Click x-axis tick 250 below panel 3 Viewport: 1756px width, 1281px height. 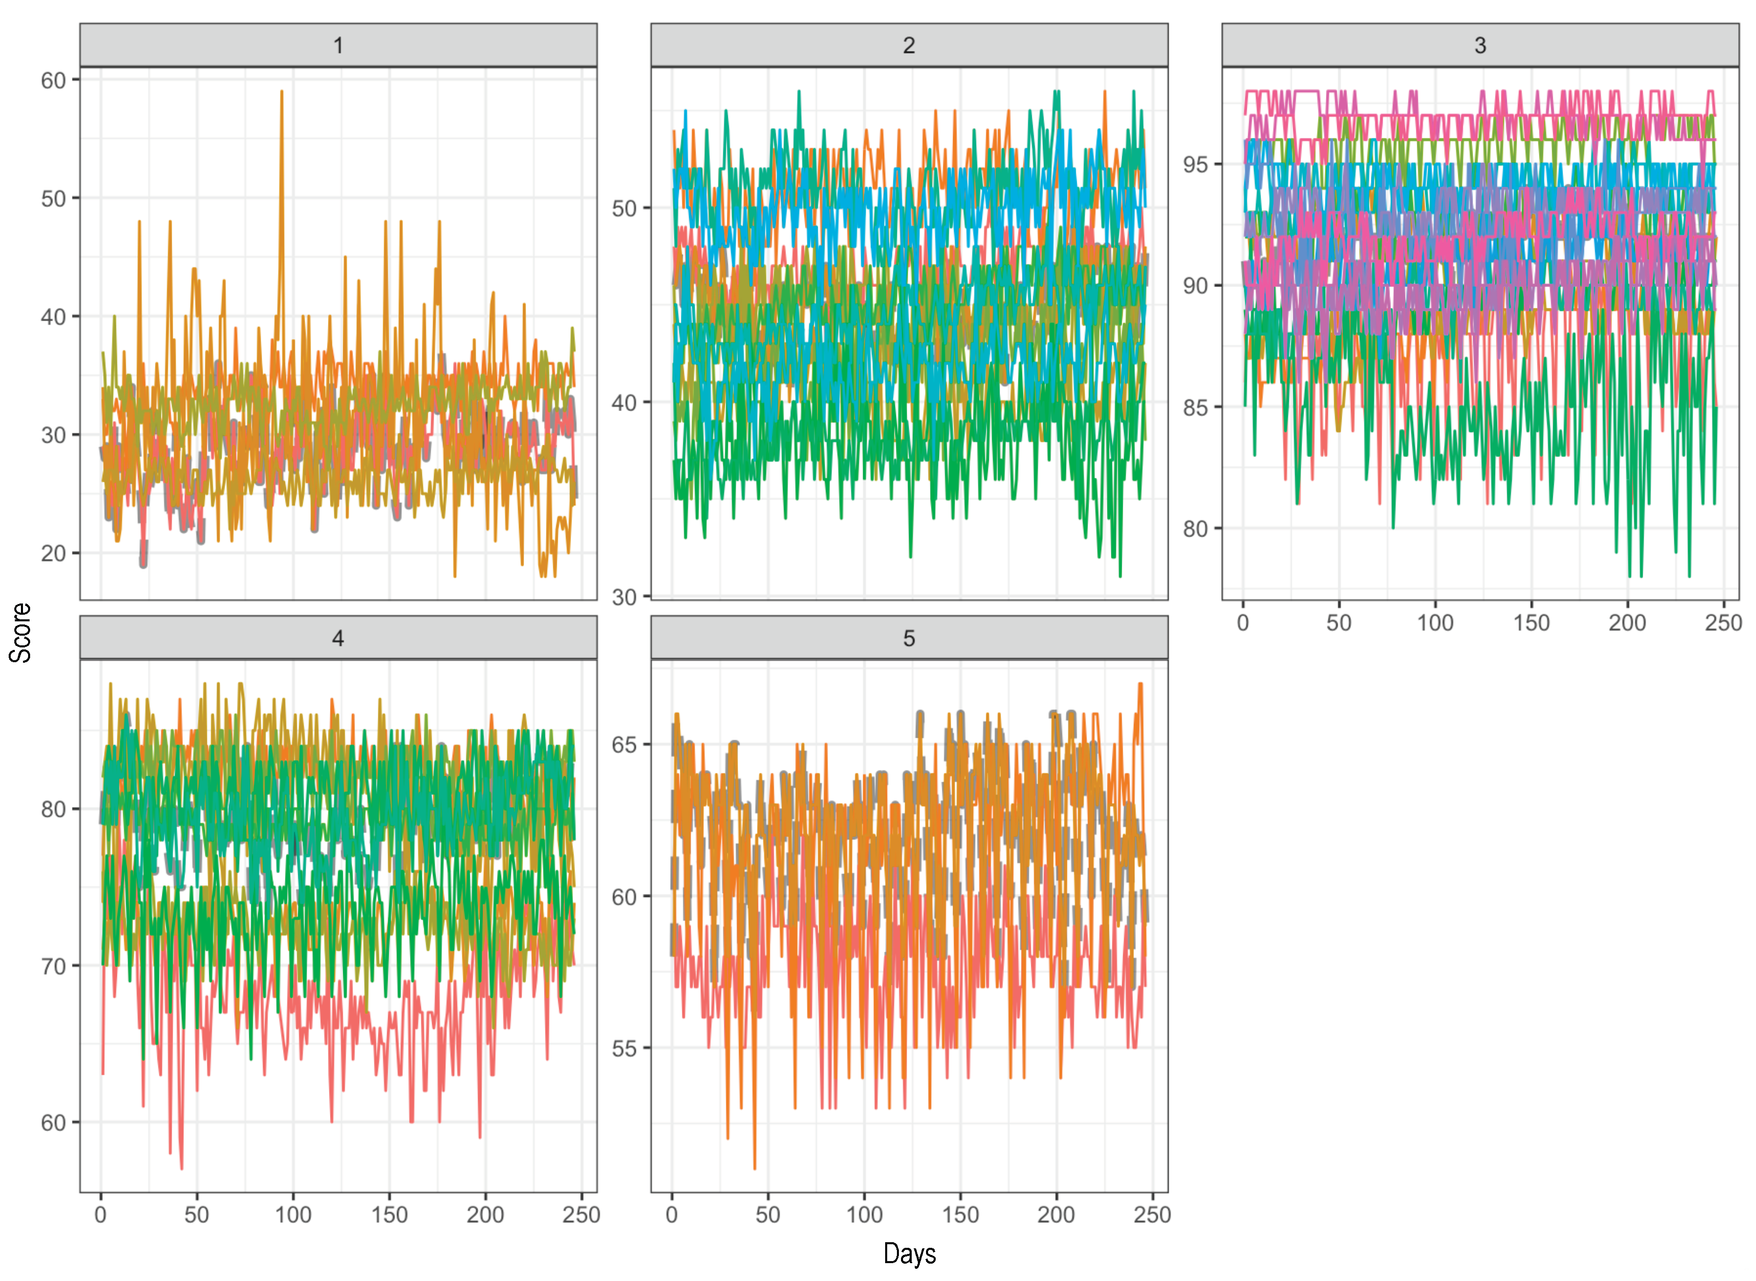click(1723, 623)
